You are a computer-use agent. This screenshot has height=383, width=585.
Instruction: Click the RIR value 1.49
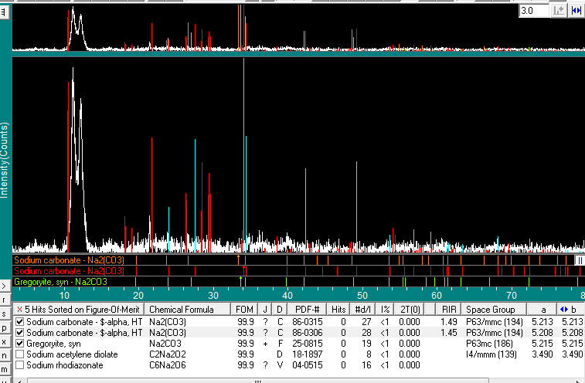click(x=449, y=322)
